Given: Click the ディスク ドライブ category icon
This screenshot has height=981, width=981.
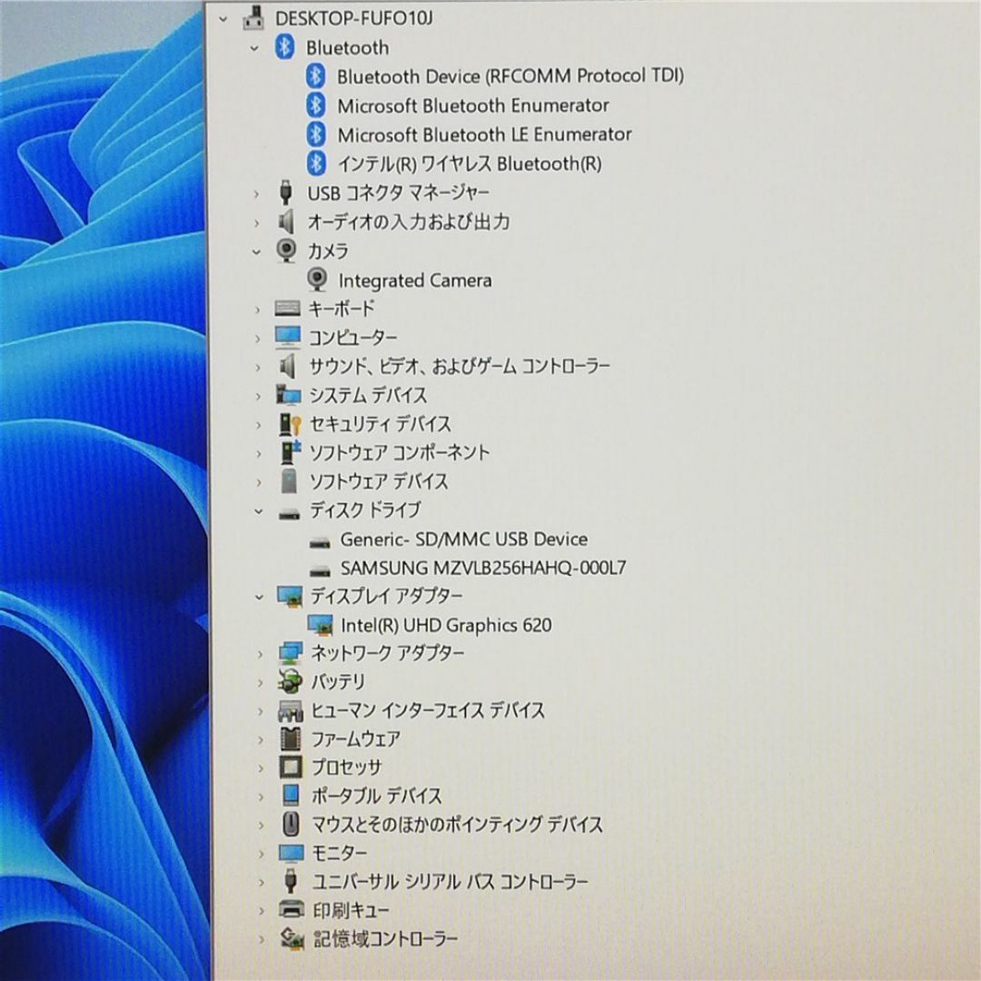Looking at the screenshot, I should 289,514.
